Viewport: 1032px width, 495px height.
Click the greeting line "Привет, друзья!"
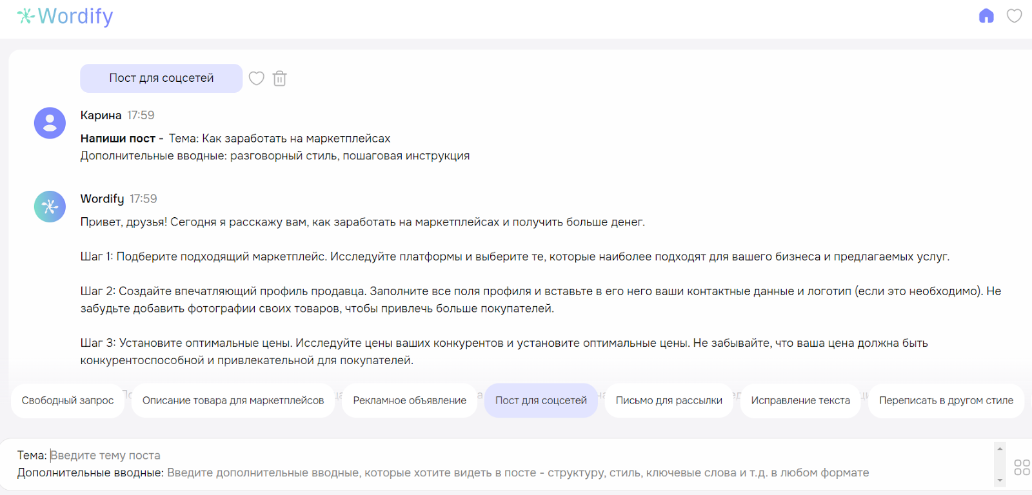(x=124, y=222)
